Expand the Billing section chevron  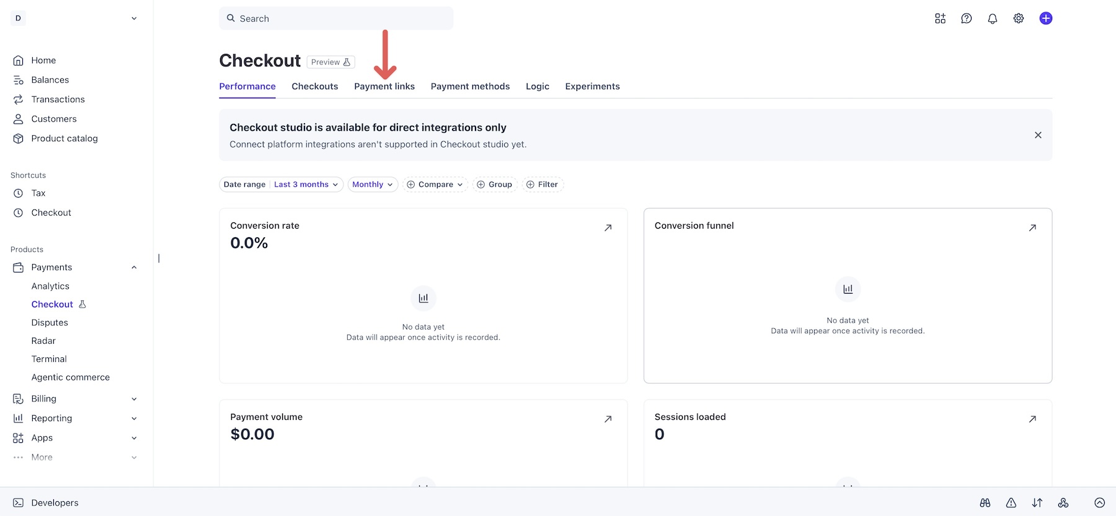134,399
